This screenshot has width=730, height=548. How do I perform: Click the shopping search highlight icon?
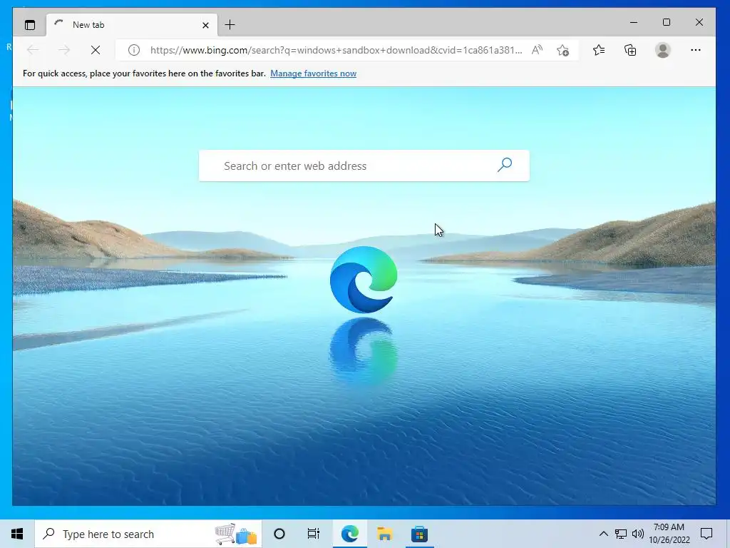click(236, 534)
